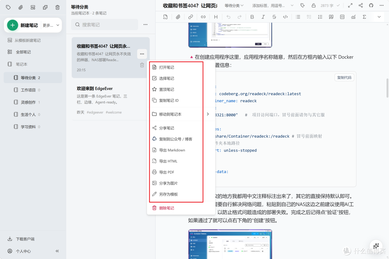Viewport: 389px width, 259px height.
Task: Choose 分享笔记 from the context menu
Action: point(181,128)
